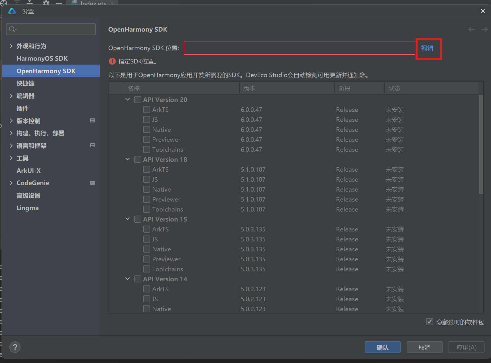Click the project-level icon beside CodeGenie
This screenshot has width=491, height=363.
(92, 183)
